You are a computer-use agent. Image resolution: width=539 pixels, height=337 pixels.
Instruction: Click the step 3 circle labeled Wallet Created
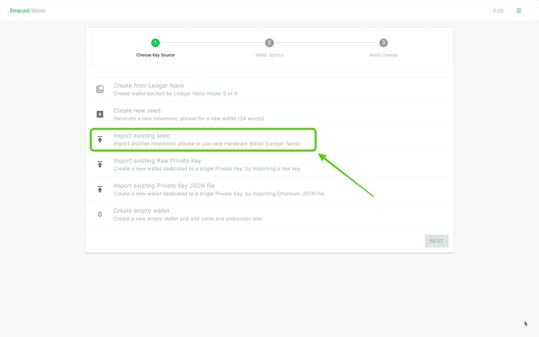pyautogui.click(x=383, y=43)
